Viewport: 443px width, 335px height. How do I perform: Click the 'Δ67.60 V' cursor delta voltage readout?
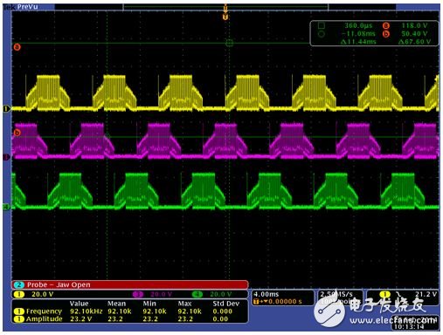(414, 42)
